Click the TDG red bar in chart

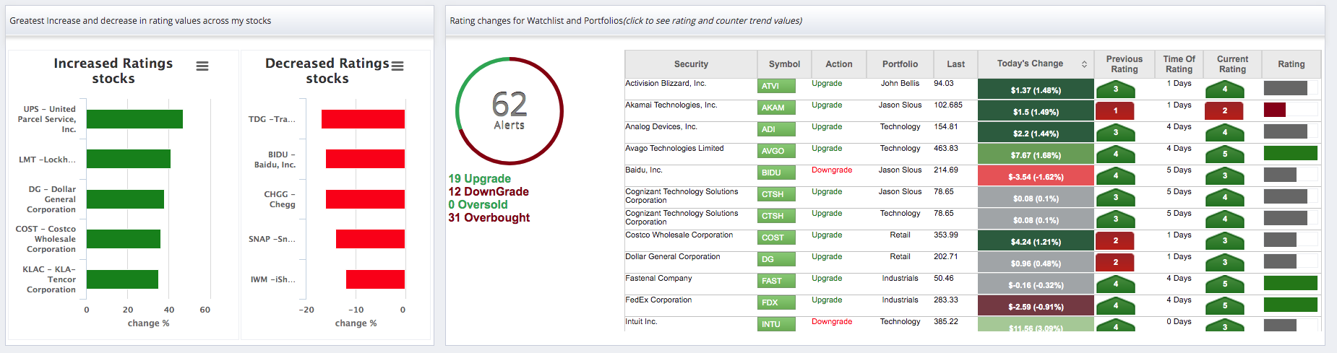[363, 119]
